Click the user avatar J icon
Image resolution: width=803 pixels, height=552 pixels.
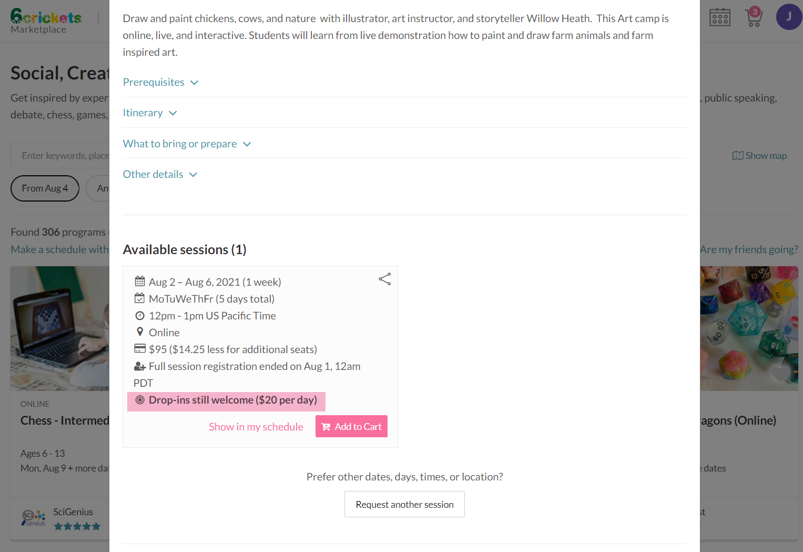pyautogui.click(x=788, y=17)
